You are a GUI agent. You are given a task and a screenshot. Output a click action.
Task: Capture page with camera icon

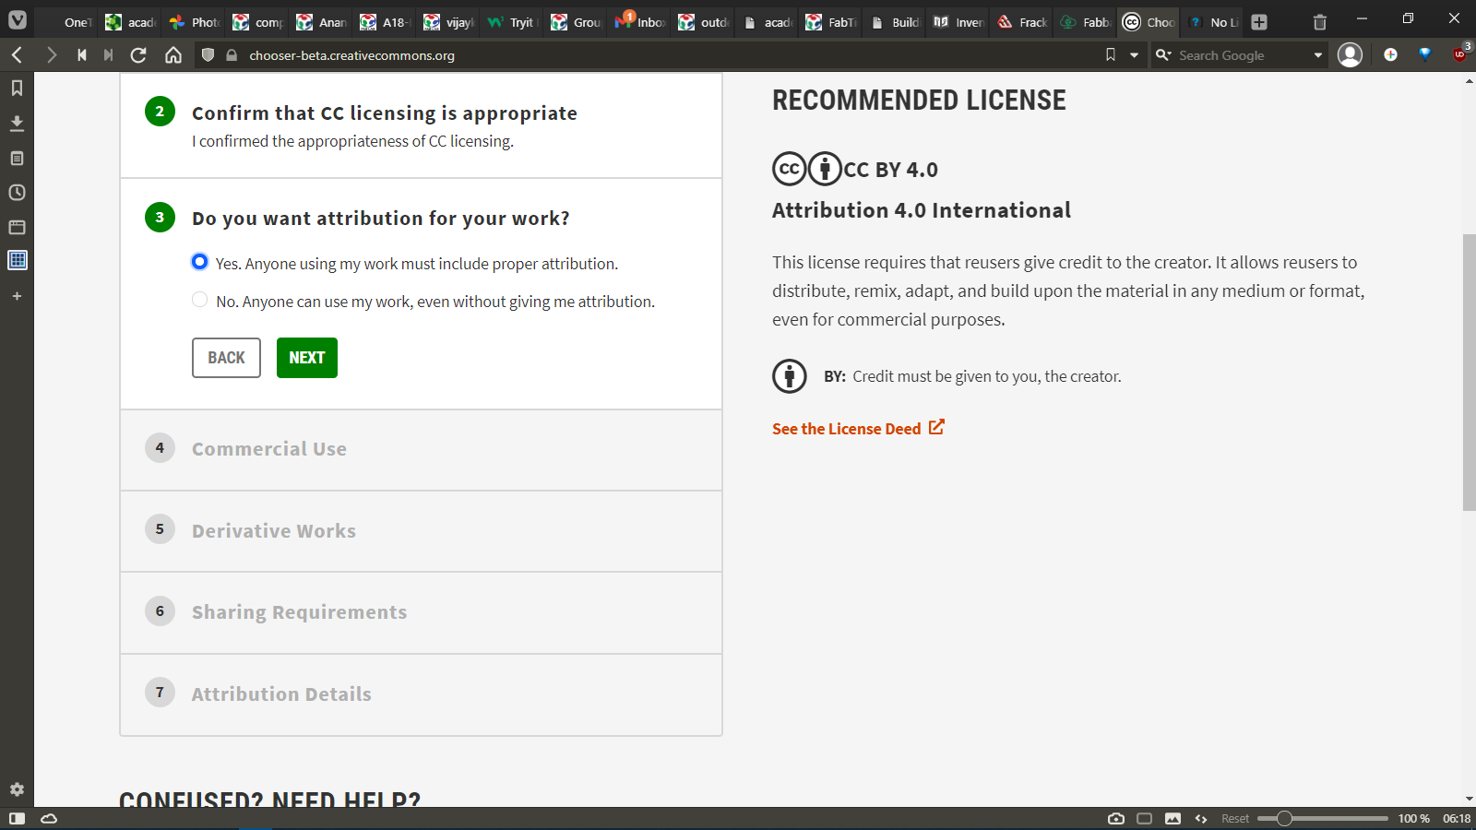[x=1116, y=818]
